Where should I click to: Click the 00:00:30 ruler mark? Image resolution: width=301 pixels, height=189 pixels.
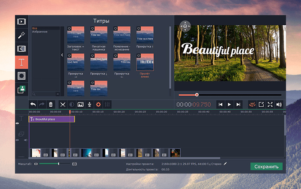[x=161, y=112]
